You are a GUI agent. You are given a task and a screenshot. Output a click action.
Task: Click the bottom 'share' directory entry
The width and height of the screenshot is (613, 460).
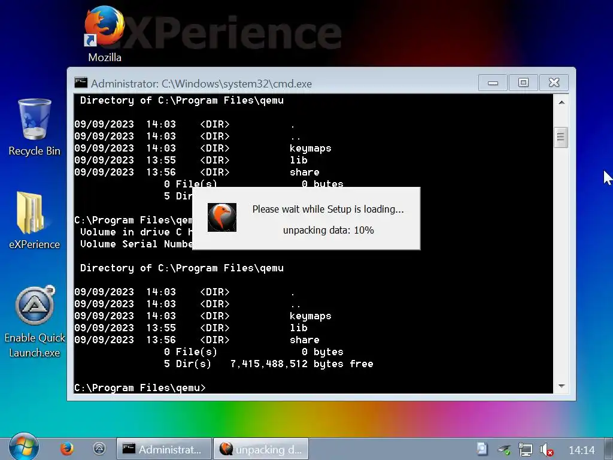tap(305, 340)
